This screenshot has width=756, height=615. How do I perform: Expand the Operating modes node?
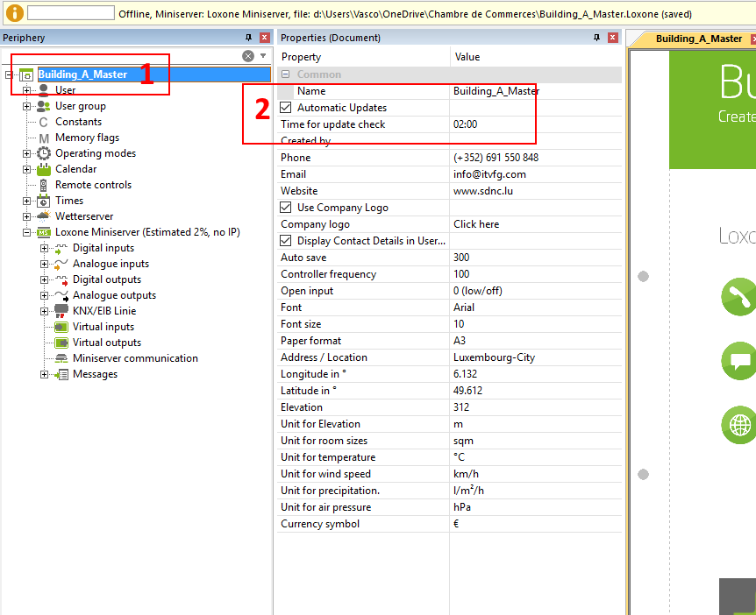click(x=26, y=153)
